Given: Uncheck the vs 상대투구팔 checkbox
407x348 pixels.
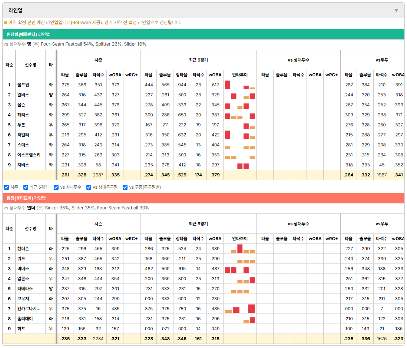Looking at the screenshot, I should click(89, 188).
